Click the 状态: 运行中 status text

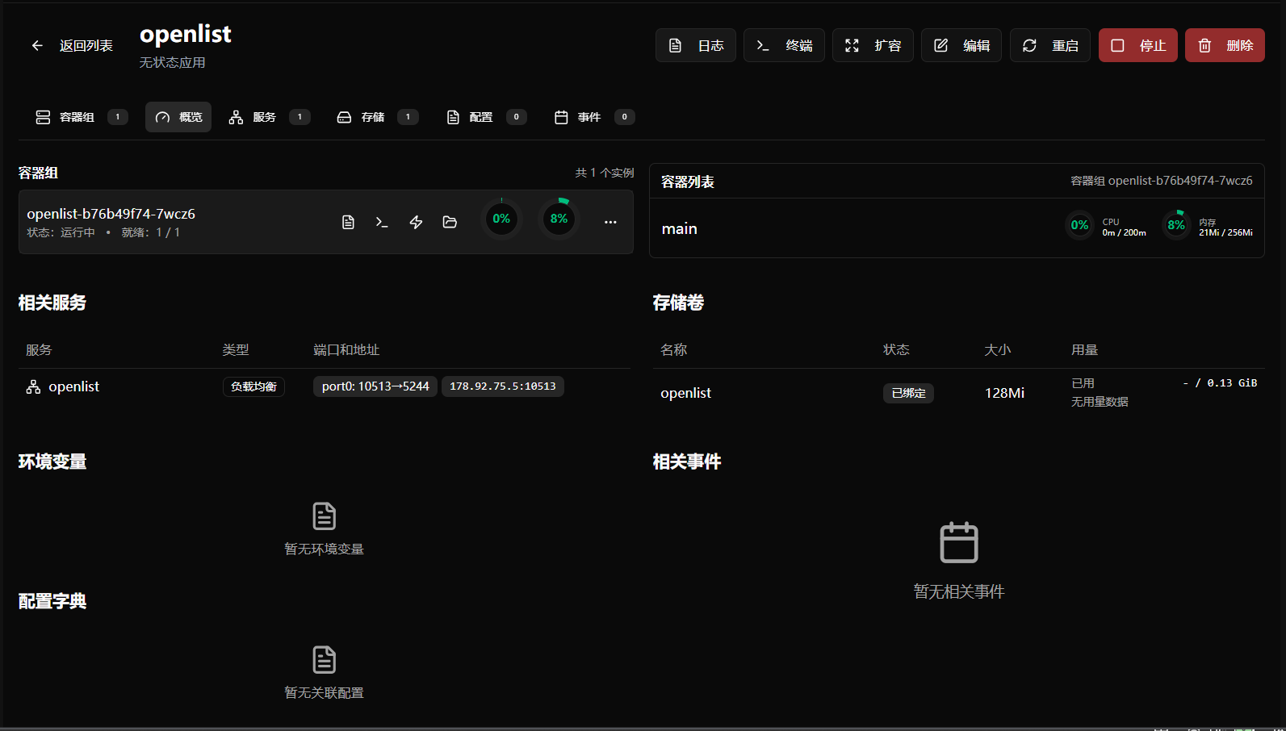(x=61, y=232)
